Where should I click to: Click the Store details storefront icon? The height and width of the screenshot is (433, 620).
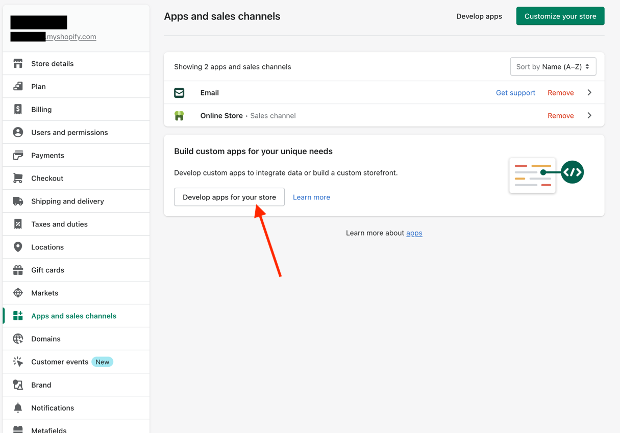tap(18, 64)
